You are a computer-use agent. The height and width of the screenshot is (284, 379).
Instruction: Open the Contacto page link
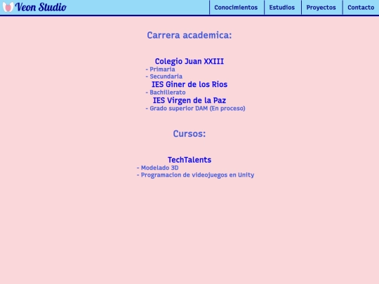tap(361, 8)
